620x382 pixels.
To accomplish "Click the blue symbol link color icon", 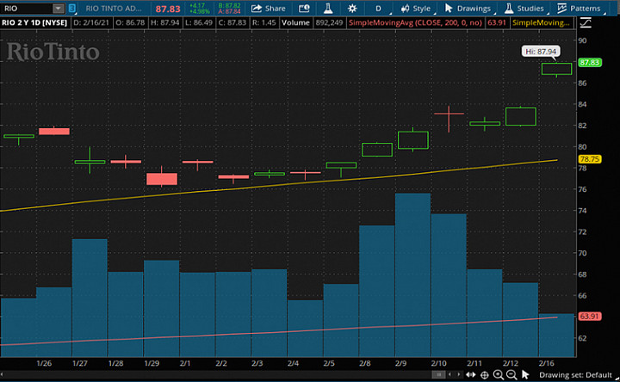I will tap(72, 9).
